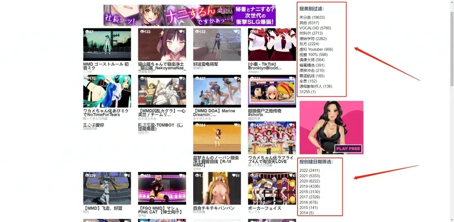Filter by category 全息 (152)
Image resolution: width=454 pixels, height=222 pixels.
(308, 81)
